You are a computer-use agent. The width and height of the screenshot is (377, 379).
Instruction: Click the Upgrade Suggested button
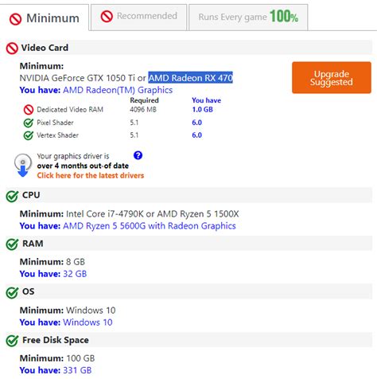332,78
